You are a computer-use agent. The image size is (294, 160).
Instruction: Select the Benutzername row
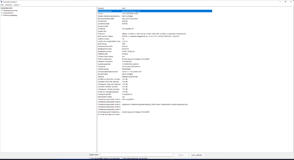pyautogui.click(x=155, y=74)
